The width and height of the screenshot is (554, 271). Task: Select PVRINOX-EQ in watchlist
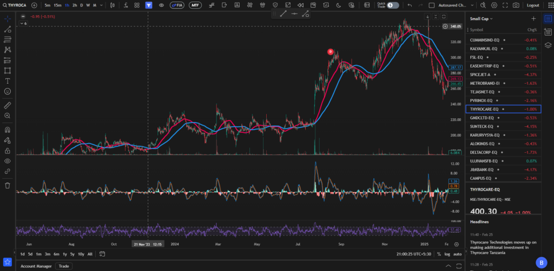pos(503,100)
